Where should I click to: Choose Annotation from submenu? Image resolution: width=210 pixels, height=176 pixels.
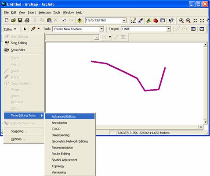click(70, 123)
